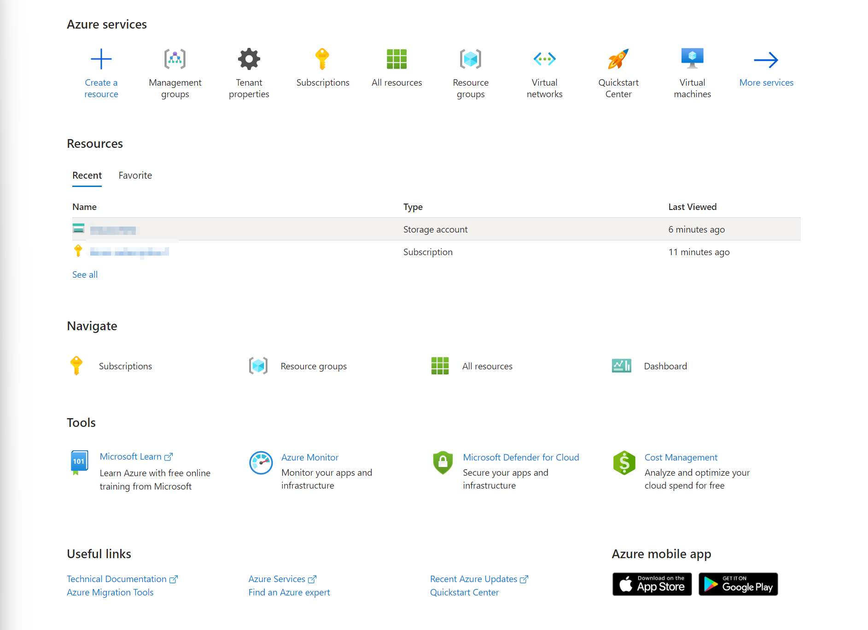Open All resources grid icon in Azure services
Screen dimensions: 868x630
click(396, 59)
